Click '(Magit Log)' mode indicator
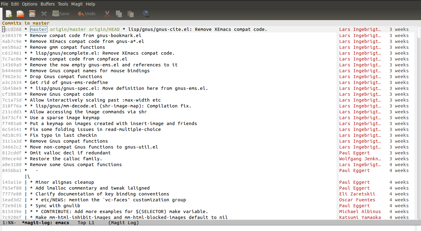 coord(124,223)
